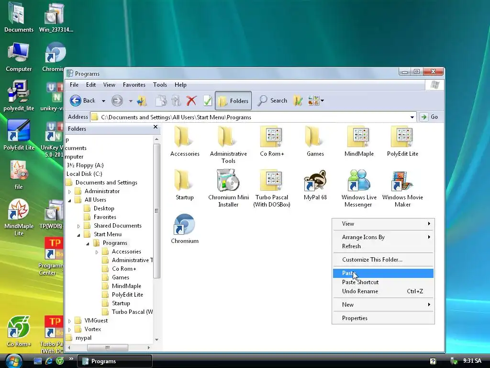Expand the Vortex tree node

tap(70, 330)
